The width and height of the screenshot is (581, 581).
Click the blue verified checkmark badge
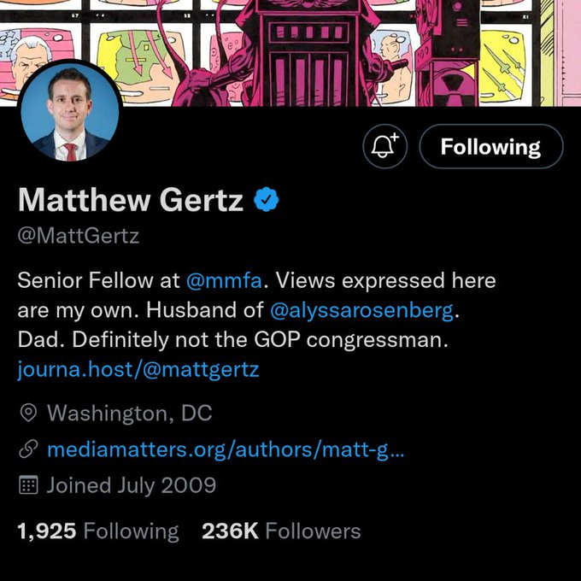click(267, 200)
